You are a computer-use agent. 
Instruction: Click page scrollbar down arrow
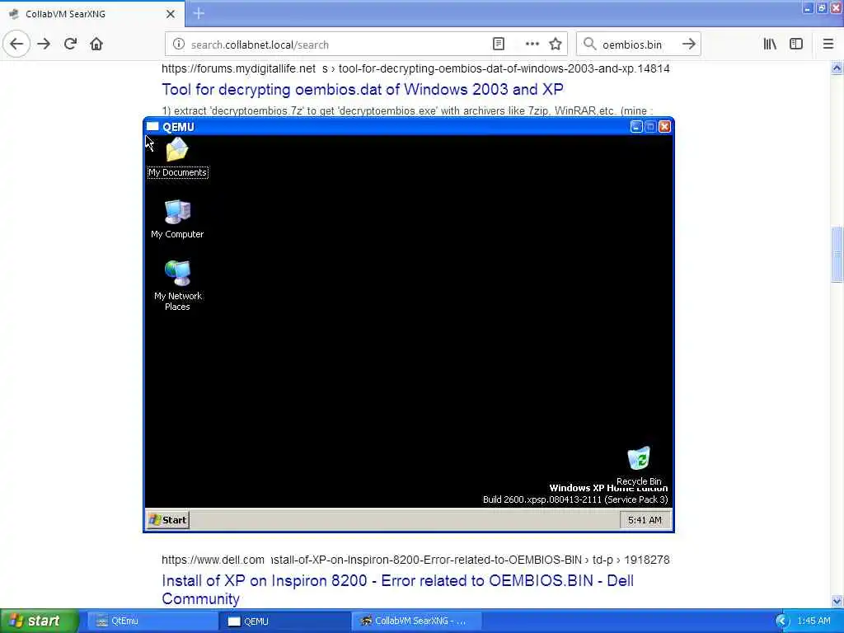click(837, 602)
